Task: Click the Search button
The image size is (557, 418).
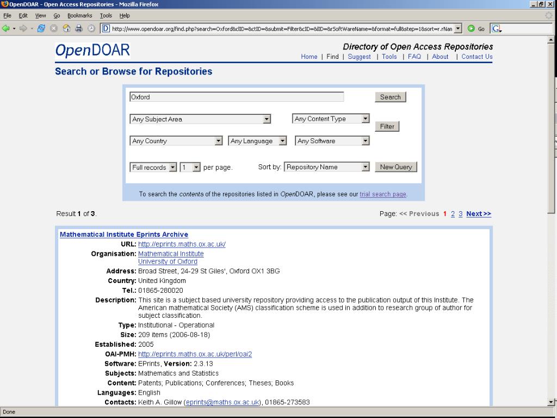Action: coord(391,97)
